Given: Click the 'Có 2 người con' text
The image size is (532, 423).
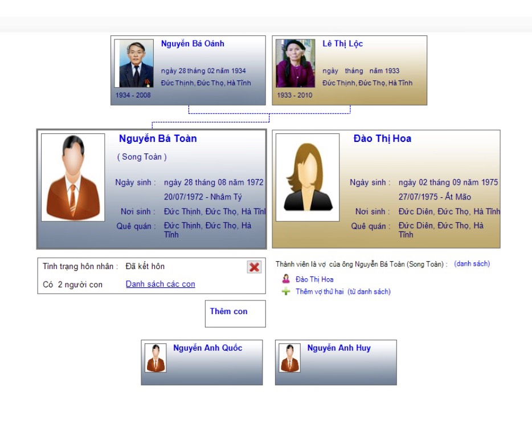Looking at the screenshot, I should tap(72, 284).
